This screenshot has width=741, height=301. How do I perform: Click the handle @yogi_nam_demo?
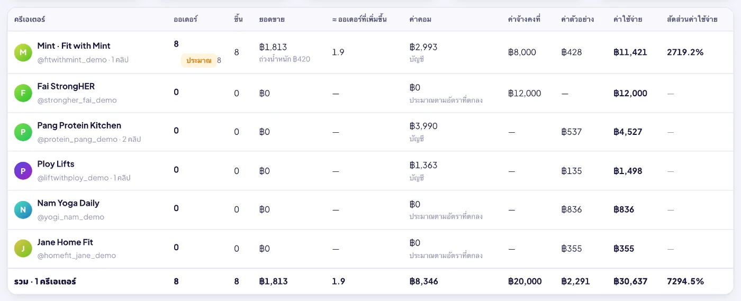(71, 217)
